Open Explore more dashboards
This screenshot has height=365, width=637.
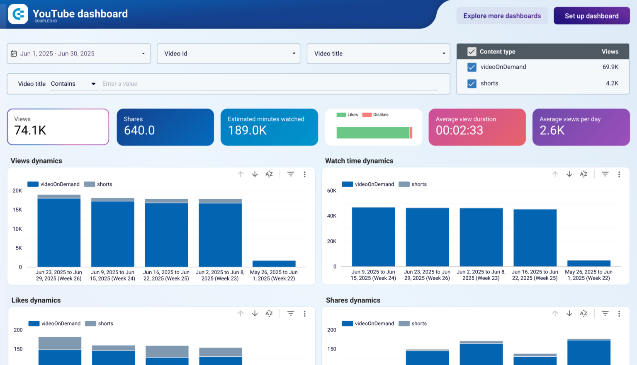click(502, 15)
